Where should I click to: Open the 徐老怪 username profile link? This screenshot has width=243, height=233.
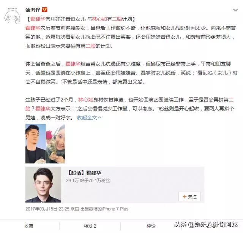[x=33, y=10]
